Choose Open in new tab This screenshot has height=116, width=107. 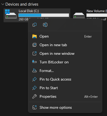click(65, 45)
